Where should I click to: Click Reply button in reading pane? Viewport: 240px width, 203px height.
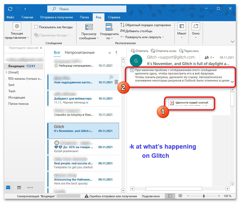[x=139, y=51]
